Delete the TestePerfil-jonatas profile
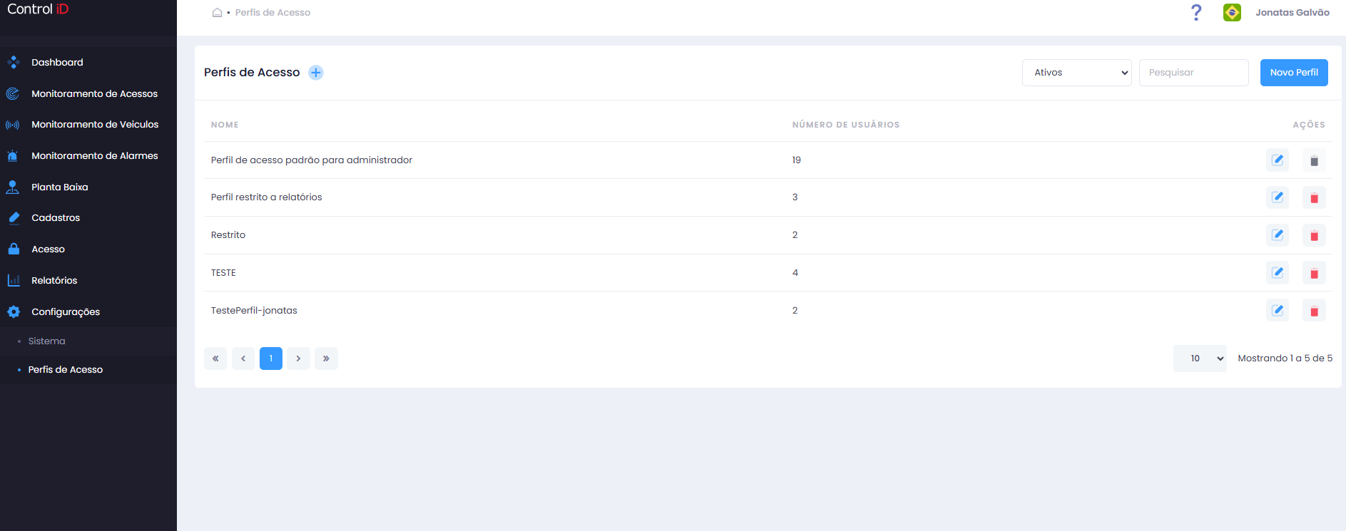 point(1313,311)
